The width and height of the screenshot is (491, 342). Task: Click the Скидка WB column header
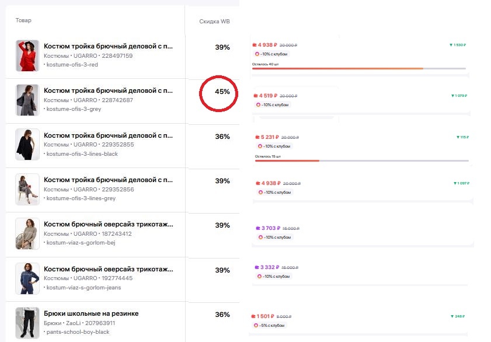(x=214, y=22)
